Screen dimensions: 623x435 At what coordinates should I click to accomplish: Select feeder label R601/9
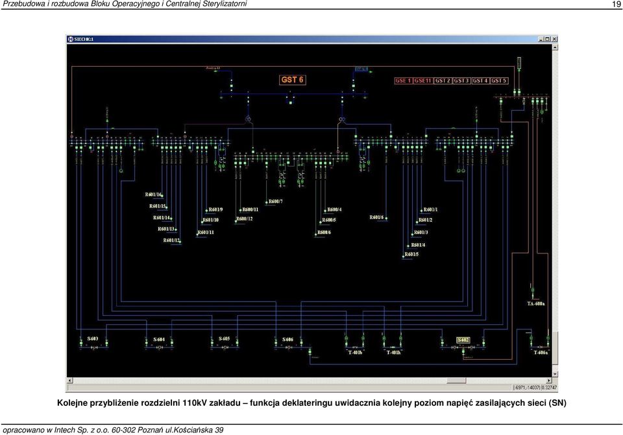click(215, 209)
